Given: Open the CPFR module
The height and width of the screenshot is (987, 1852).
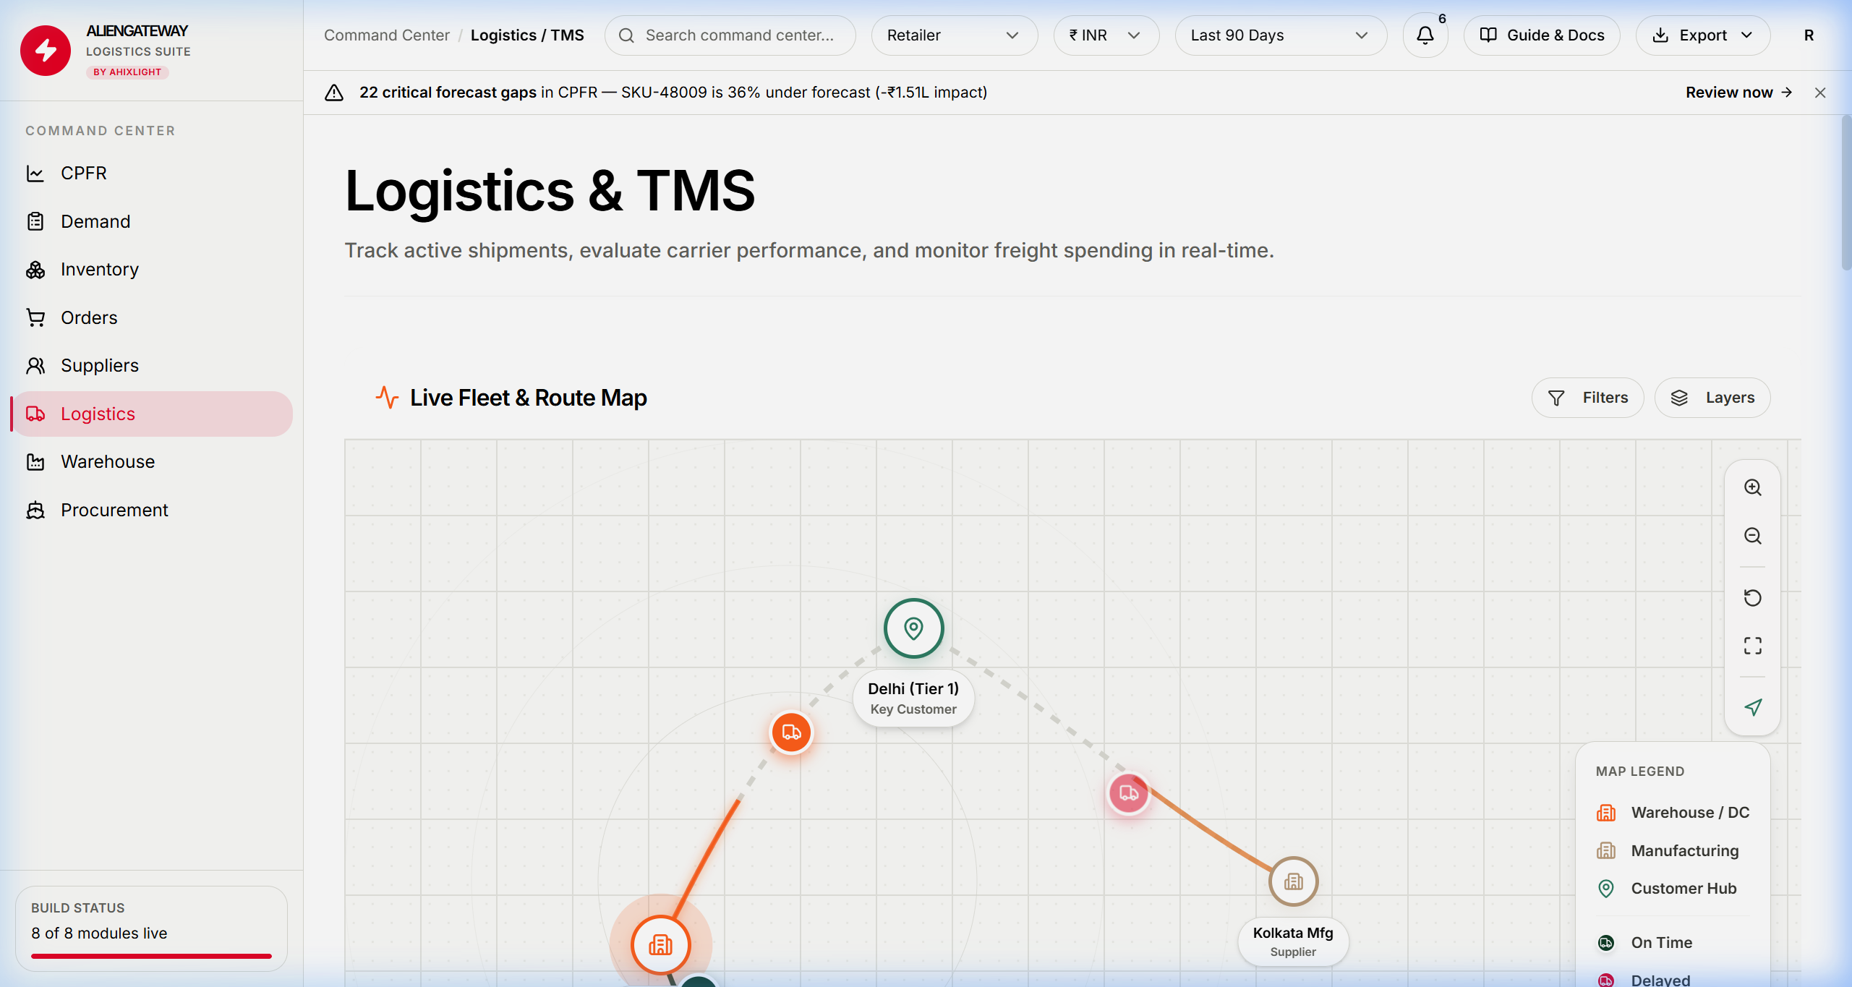Looking at the screenshot, I should click(x=151, y=174).
